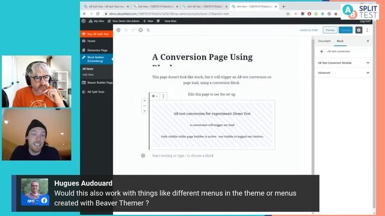Click View Item in the admin bar
The image size is (385, 216).
click(x=170, y=21)
